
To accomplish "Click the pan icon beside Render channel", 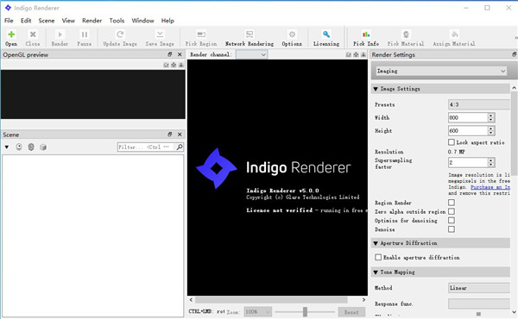I will tap(356, 55).
